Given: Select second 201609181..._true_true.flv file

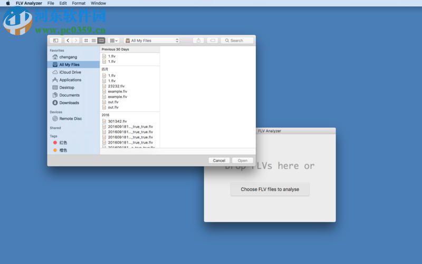Looking at the screenshot, I should click(x=130, y=131).
